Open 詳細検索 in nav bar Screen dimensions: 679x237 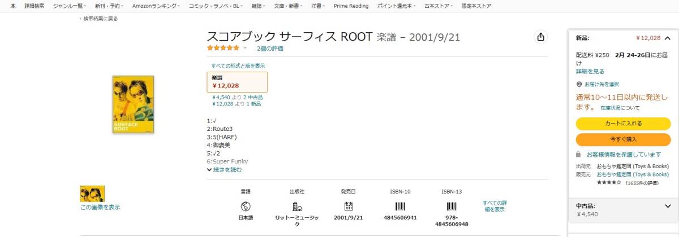coord(34,6)
